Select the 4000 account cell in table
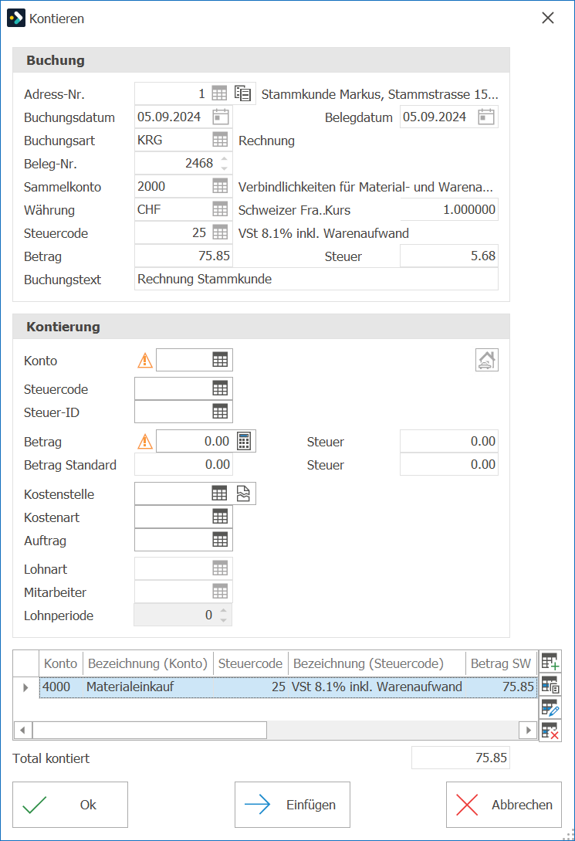 (61, 687)
